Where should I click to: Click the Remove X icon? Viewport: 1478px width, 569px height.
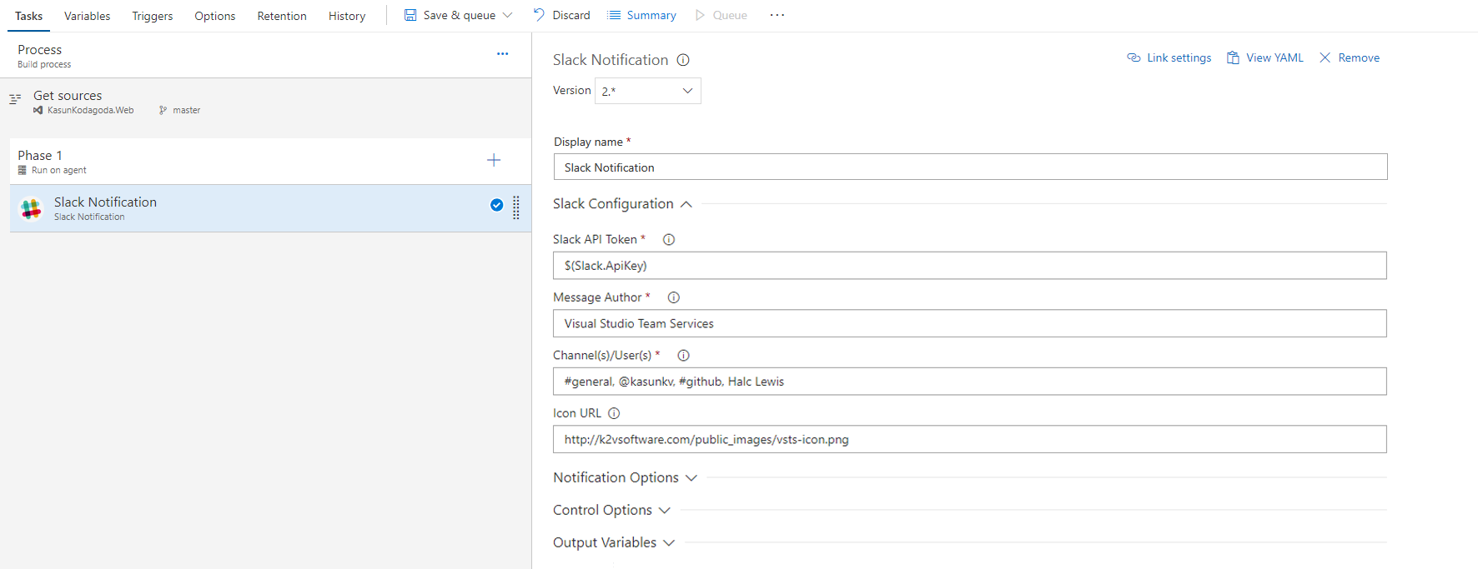[1325, 57]
